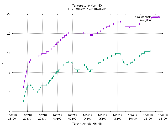Click the thick purple noise block near 04:30
The width and height of the screenshot is (168, 126).
[91, 35]
